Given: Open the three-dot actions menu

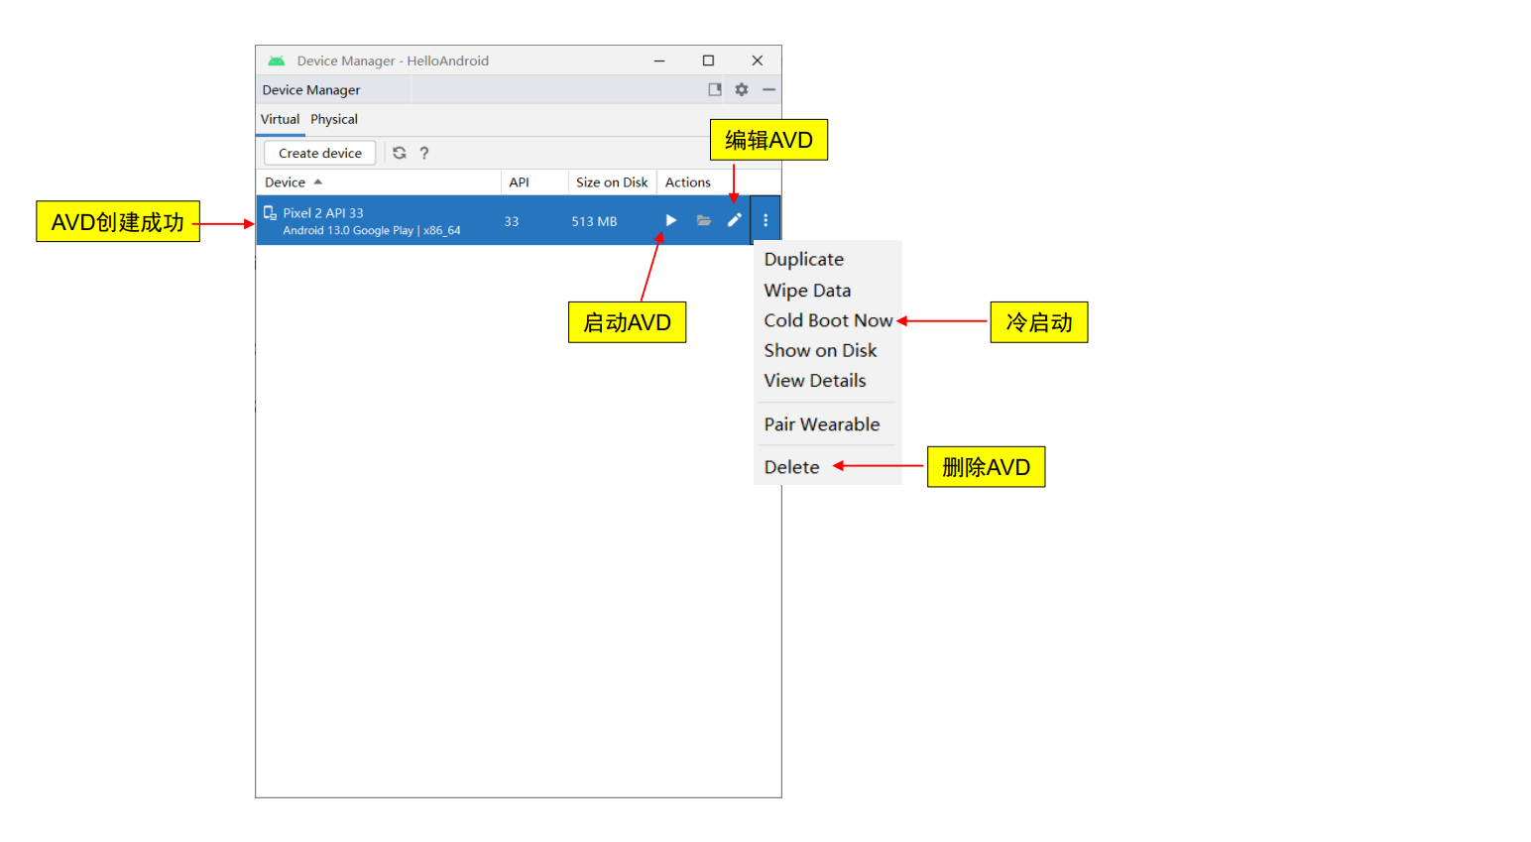Looking at the screenshot, I should 765,220.
